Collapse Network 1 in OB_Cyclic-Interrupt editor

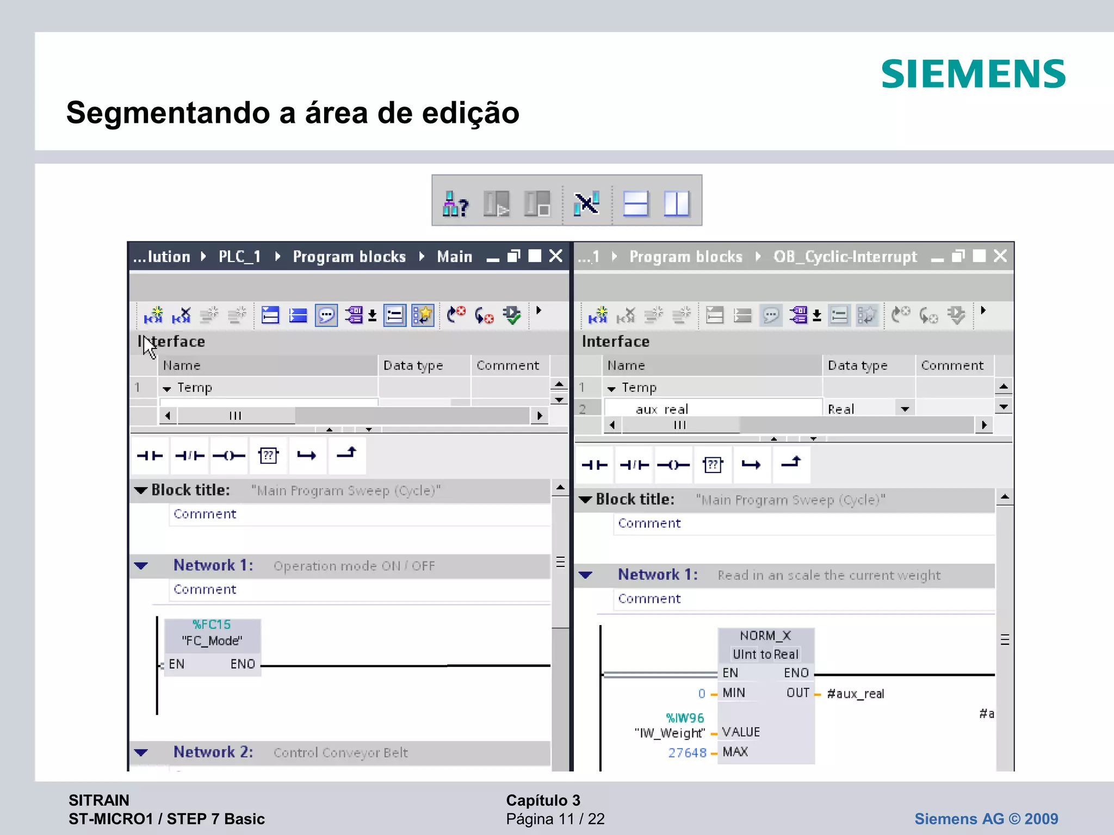pyautogui.click(x=585, y=575)
